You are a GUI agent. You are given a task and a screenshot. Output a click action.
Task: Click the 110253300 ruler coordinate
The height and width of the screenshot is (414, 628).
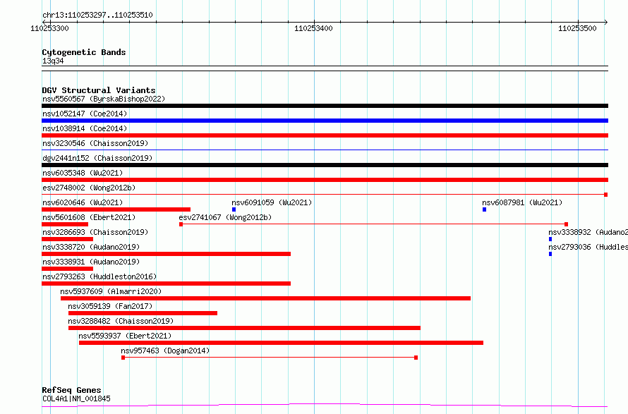coord(49,28)
